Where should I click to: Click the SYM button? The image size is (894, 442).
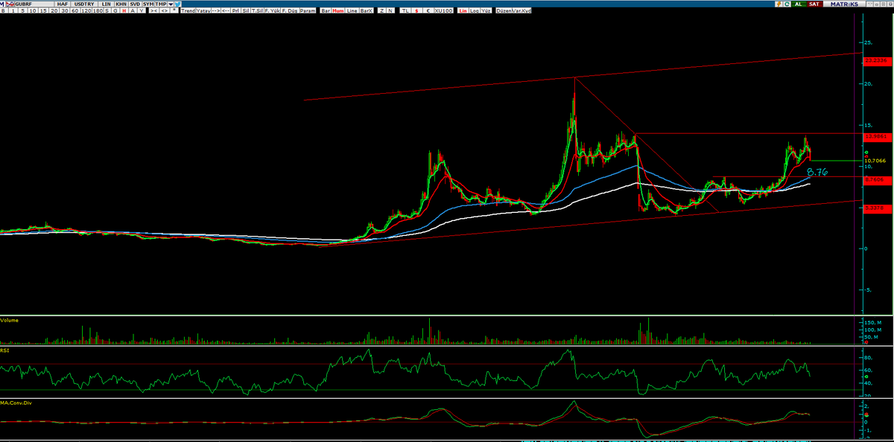148,4
